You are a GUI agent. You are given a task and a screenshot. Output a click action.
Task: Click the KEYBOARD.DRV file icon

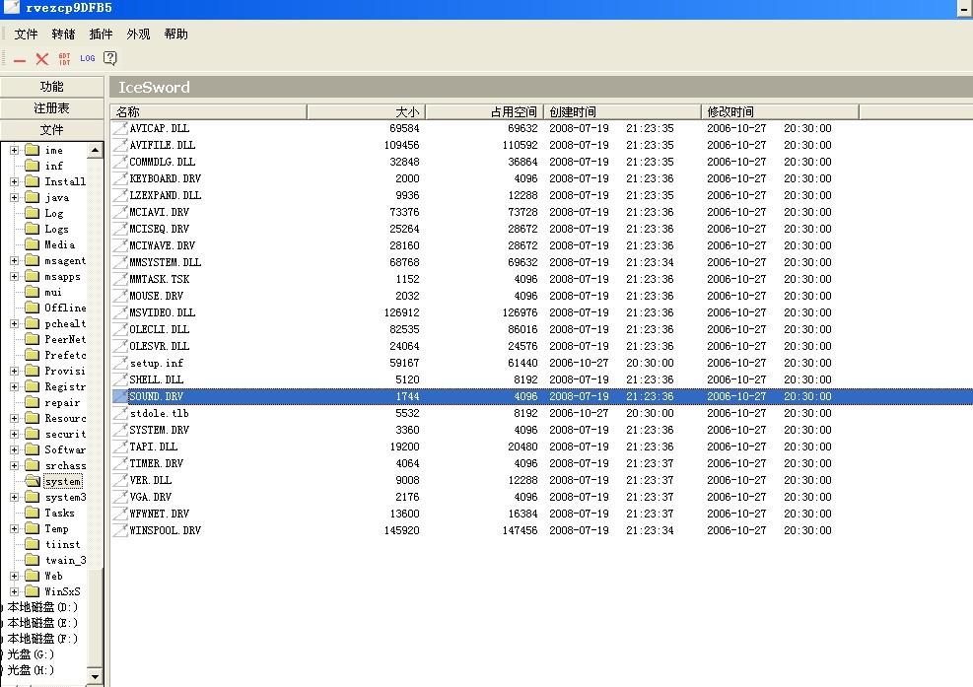(119, 178)
